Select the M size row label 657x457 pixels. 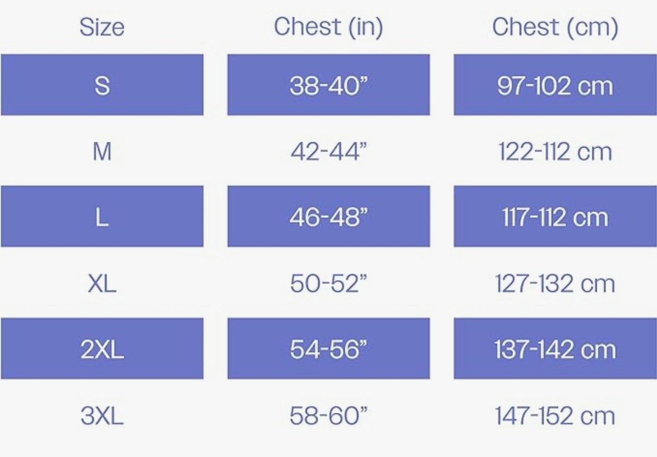click(102, 151)
